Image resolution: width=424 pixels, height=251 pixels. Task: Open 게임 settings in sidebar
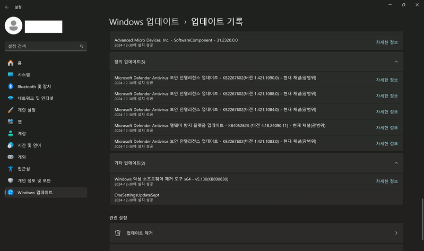(x=46, y=157)
